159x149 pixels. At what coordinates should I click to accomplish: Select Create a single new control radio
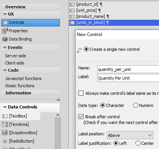(x=86, y=49)
